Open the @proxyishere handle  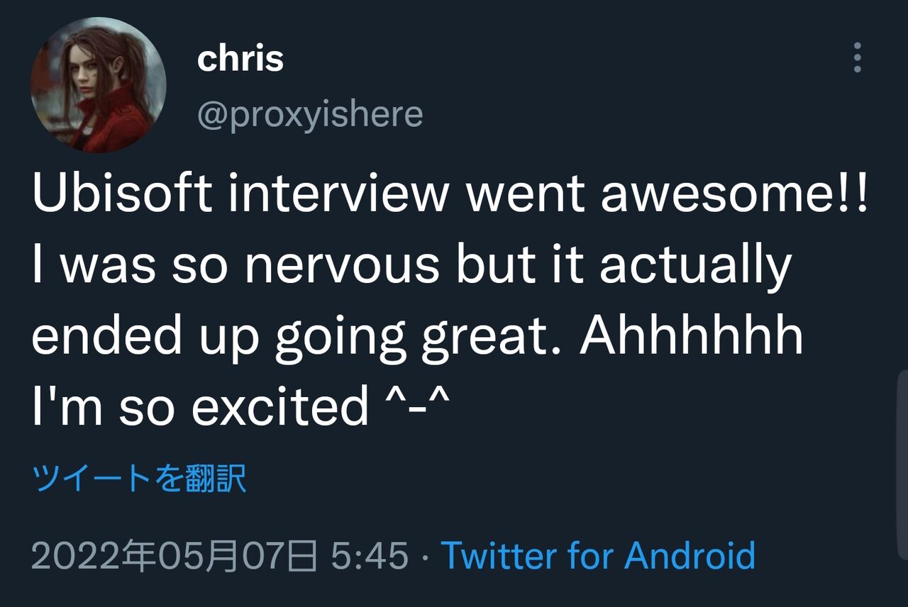[x=309, y=114]
